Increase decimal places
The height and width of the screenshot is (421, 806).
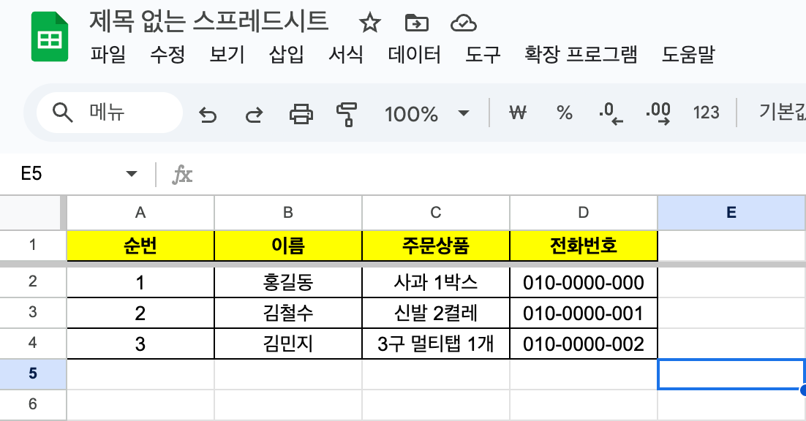658,113
